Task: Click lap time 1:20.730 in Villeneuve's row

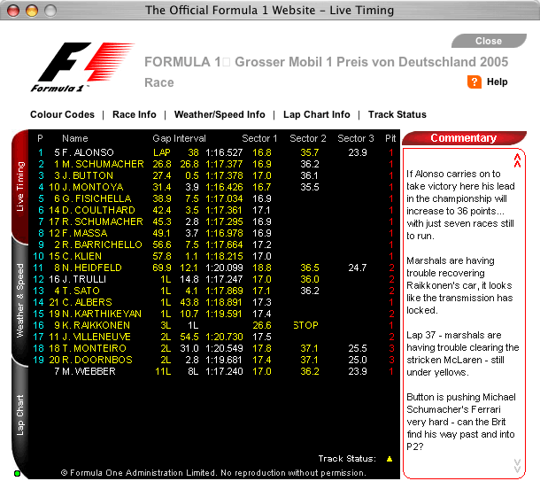Action: [x=224, y=337]
